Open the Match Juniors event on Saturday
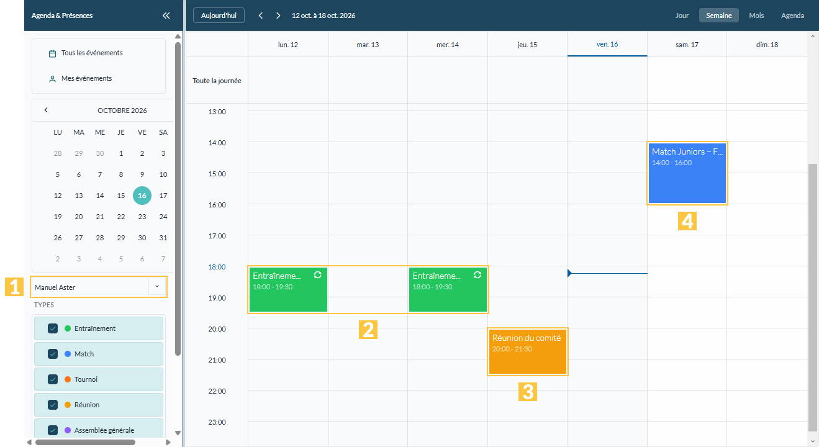819x447 pixels. pos(687,173)
